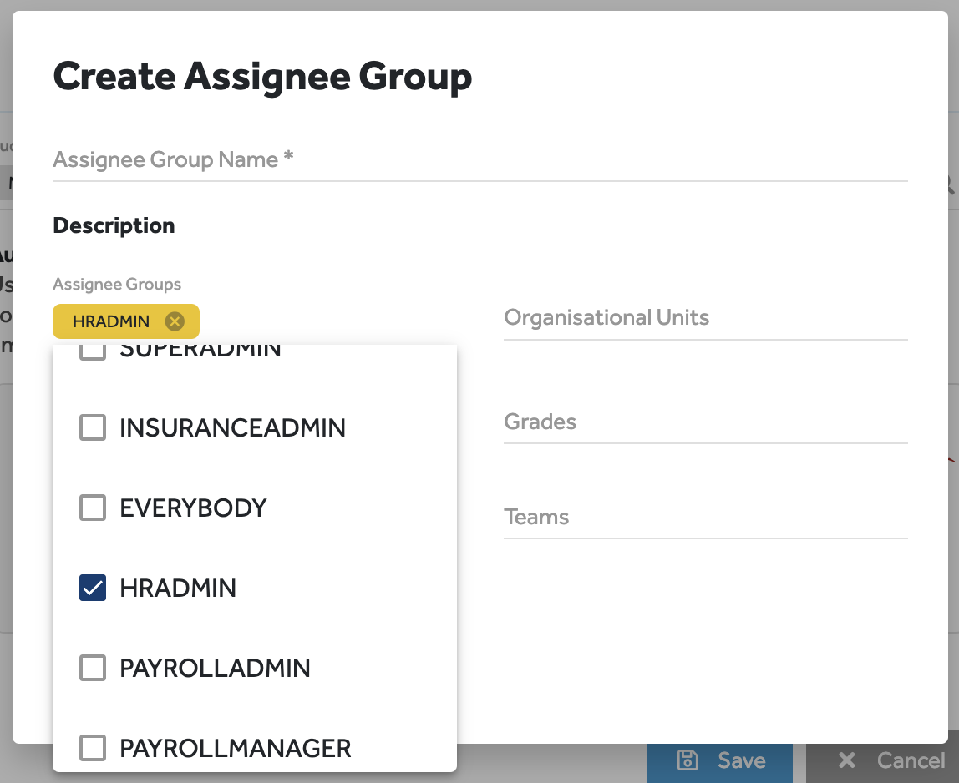This screenshot has height=783, width=959.
Task: Remove the HRADMIN chip using its x icon
Action: 174,321
